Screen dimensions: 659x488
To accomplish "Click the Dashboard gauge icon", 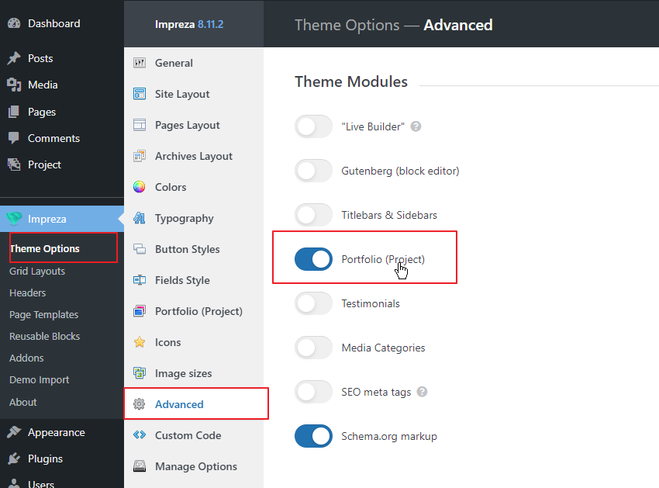I will tap(14, 23).
